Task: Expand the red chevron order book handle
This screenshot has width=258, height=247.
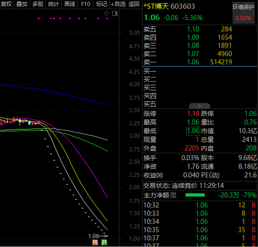Action: click(x=200, y=106)
